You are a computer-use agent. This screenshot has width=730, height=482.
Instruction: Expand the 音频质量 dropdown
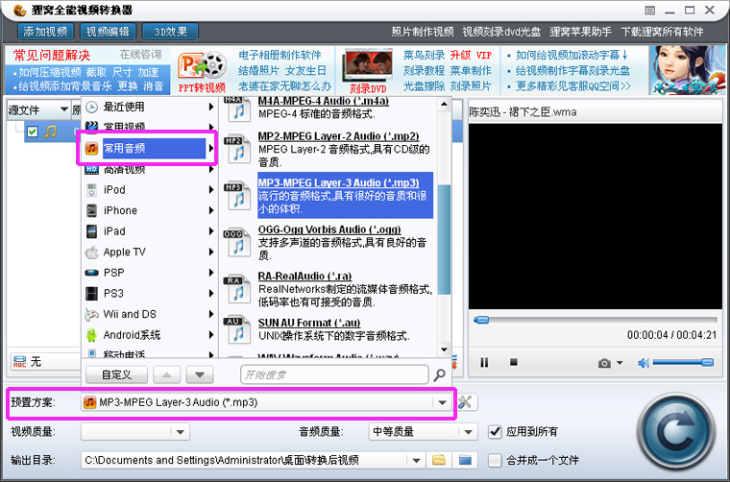click(468, 432)
